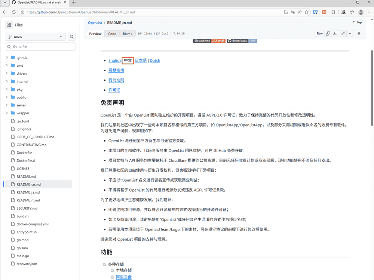Copy raw file contents icon

328,34
